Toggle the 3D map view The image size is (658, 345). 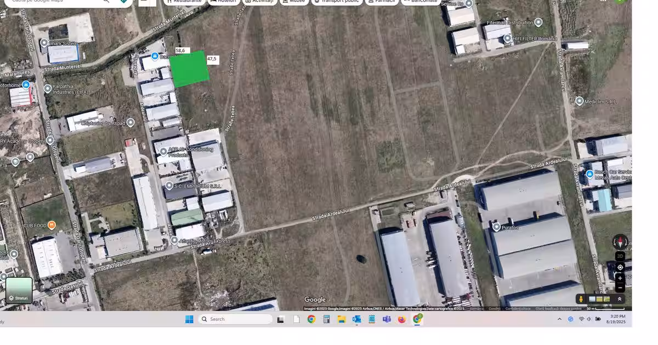620,256
